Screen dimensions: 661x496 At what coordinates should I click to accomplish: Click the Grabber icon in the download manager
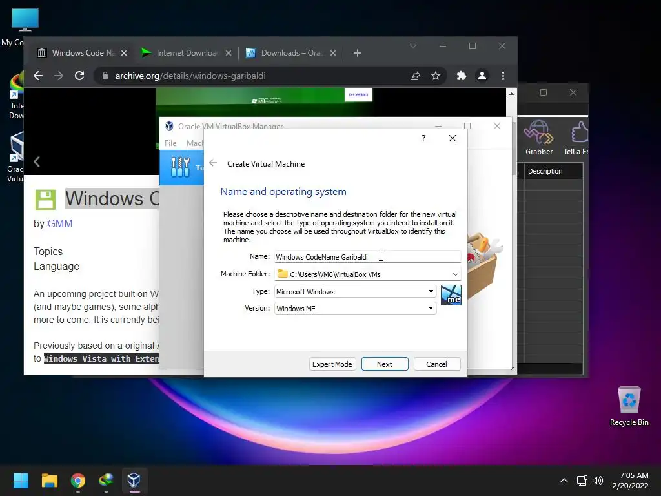point(539,138)
